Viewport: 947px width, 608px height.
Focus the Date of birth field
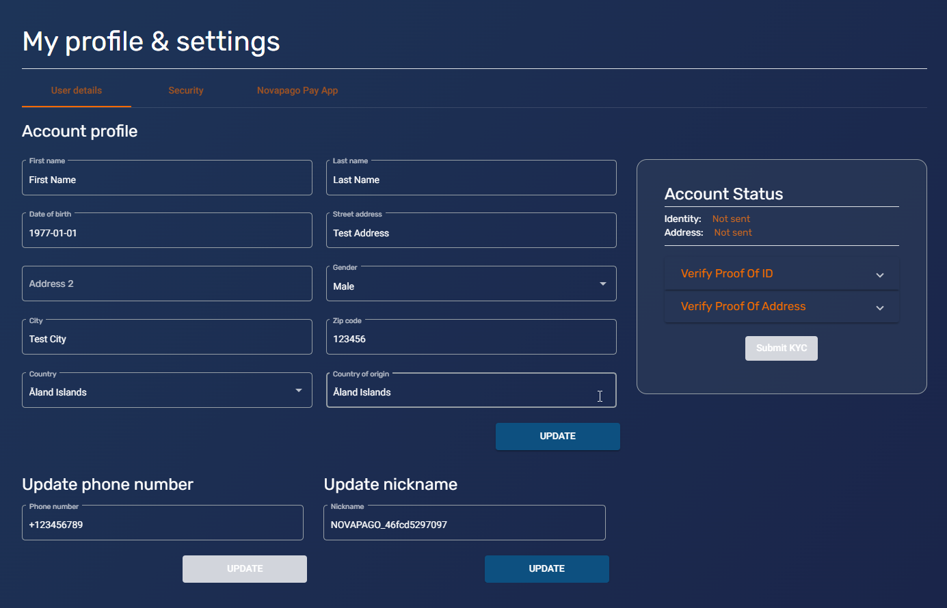pos(167,232)
